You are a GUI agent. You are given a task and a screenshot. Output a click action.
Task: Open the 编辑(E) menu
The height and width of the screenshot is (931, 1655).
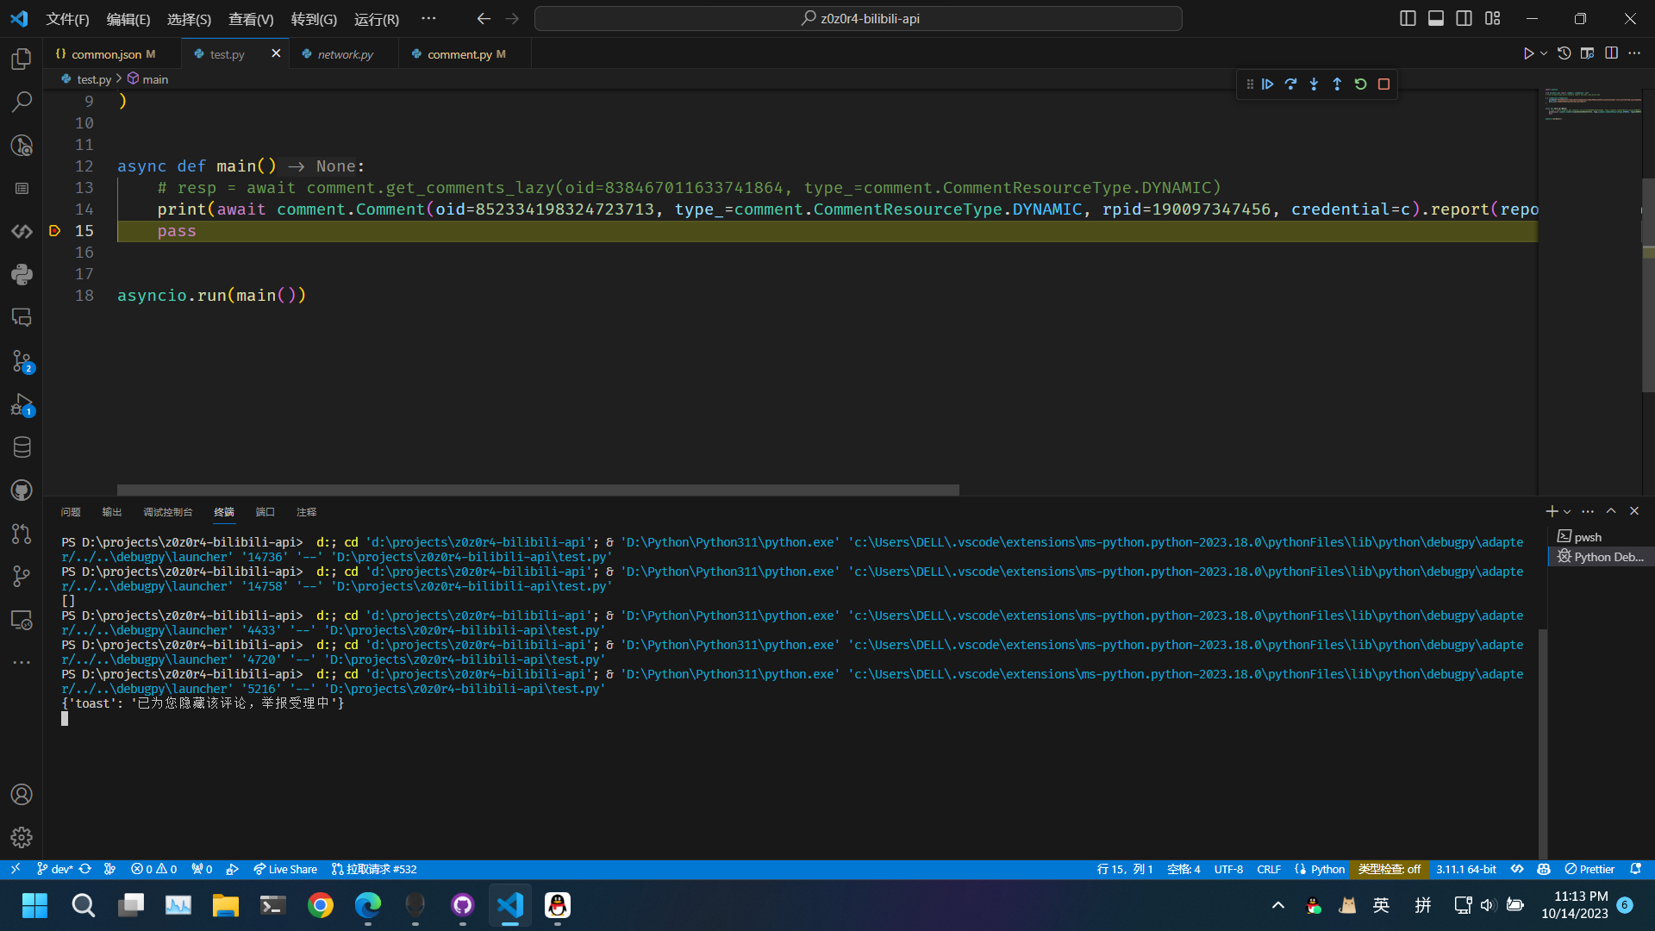coord(128,19)
